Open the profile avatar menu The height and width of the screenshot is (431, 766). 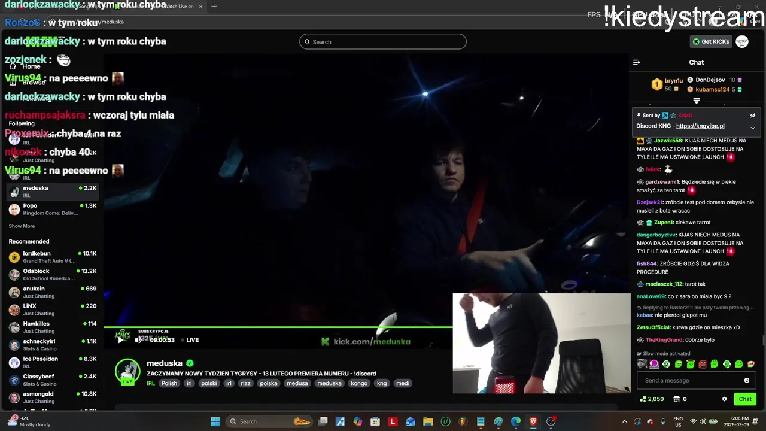[742, 42]
